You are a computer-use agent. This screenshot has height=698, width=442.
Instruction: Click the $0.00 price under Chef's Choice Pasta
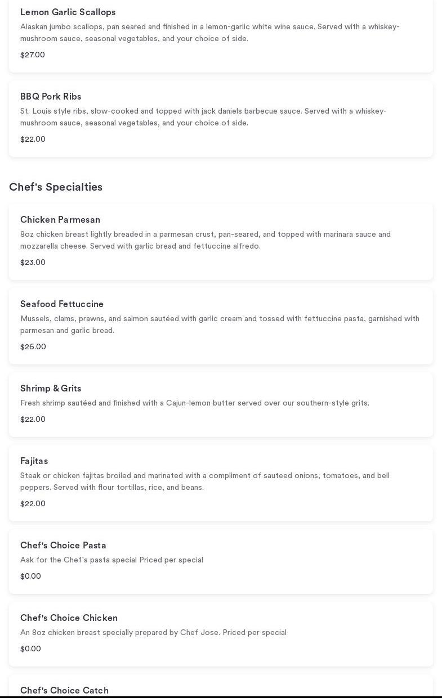click(x=30, y=577)
